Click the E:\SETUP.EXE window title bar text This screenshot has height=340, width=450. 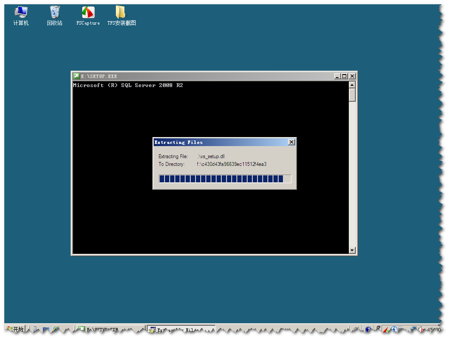tap(99, 76)
